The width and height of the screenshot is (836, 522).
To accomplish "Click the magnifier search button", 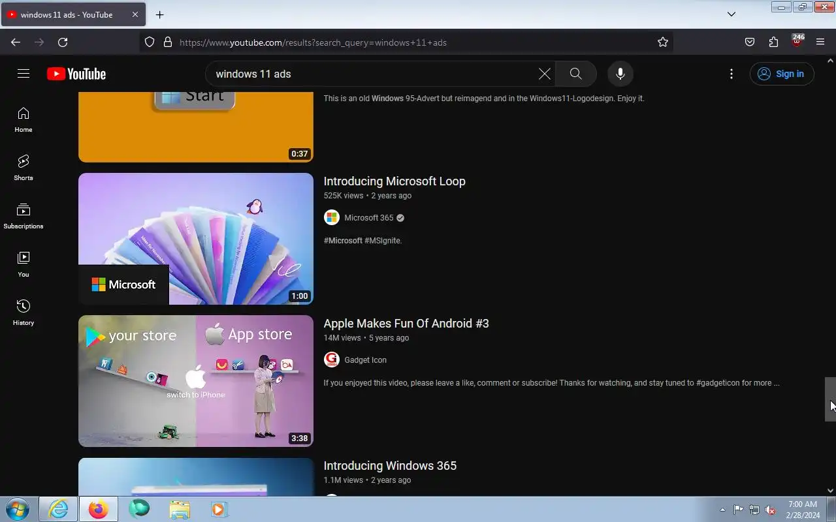I will [575, 74].
